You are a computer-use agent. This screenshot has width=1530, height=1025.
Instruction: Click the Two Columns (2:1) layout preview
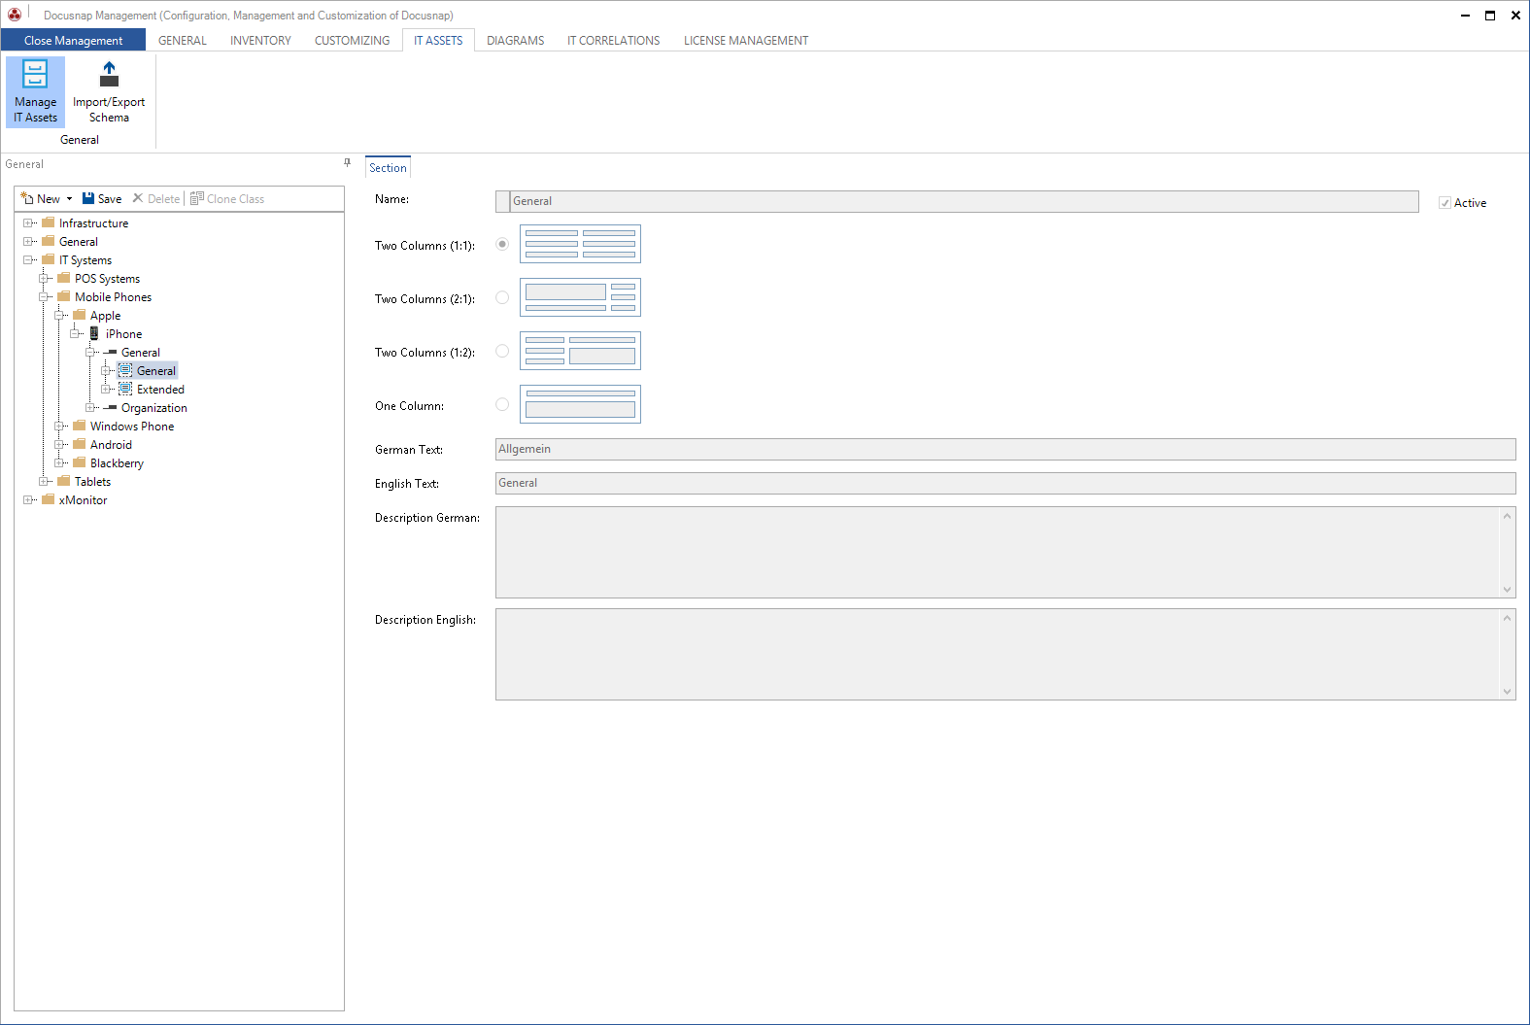[580, 297]
